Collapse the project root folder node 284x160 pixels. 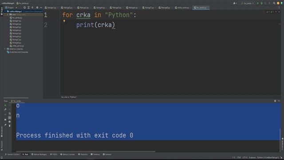(5, 11)
